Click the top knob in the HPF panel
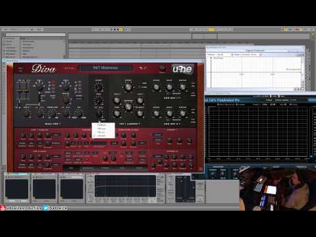Screen dimensions: 316x237 (99, 88)
